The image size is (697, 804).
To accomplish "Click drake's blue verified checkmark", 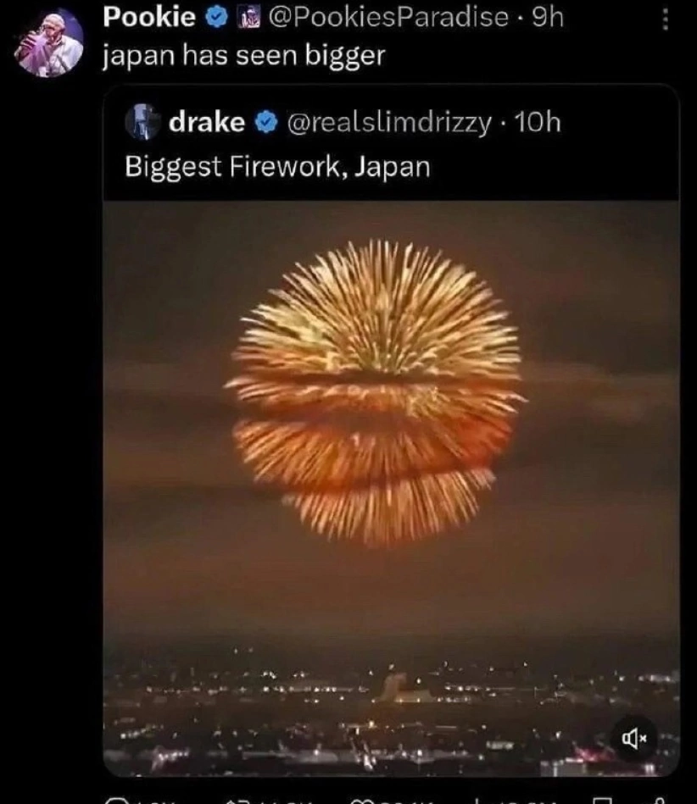I will [x=266, y=123].
